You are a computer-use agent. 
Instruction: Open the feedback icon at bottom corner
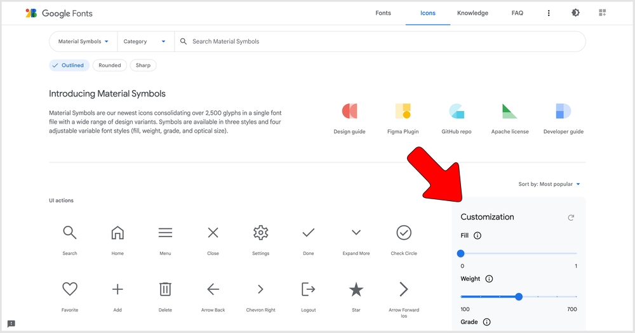click(x=11, y=323)
